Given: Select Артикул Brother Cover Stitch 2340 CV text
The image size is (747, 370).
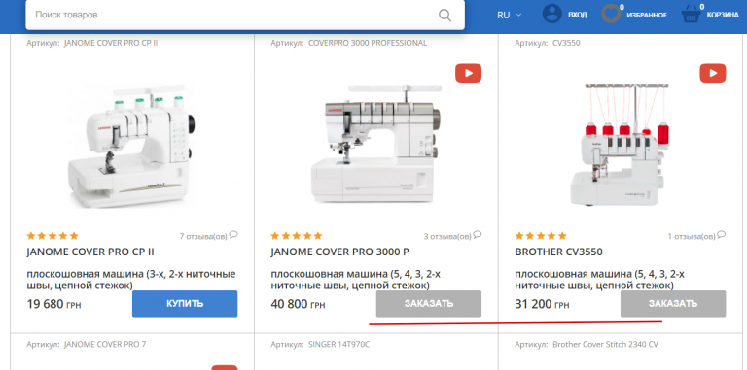Looking at the screenshot, I should tap(587, 344).
